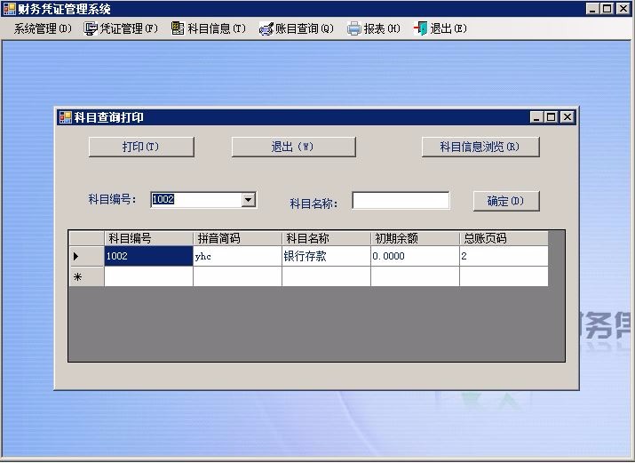Click the 科目查询打印 window icon

(65, 117)
